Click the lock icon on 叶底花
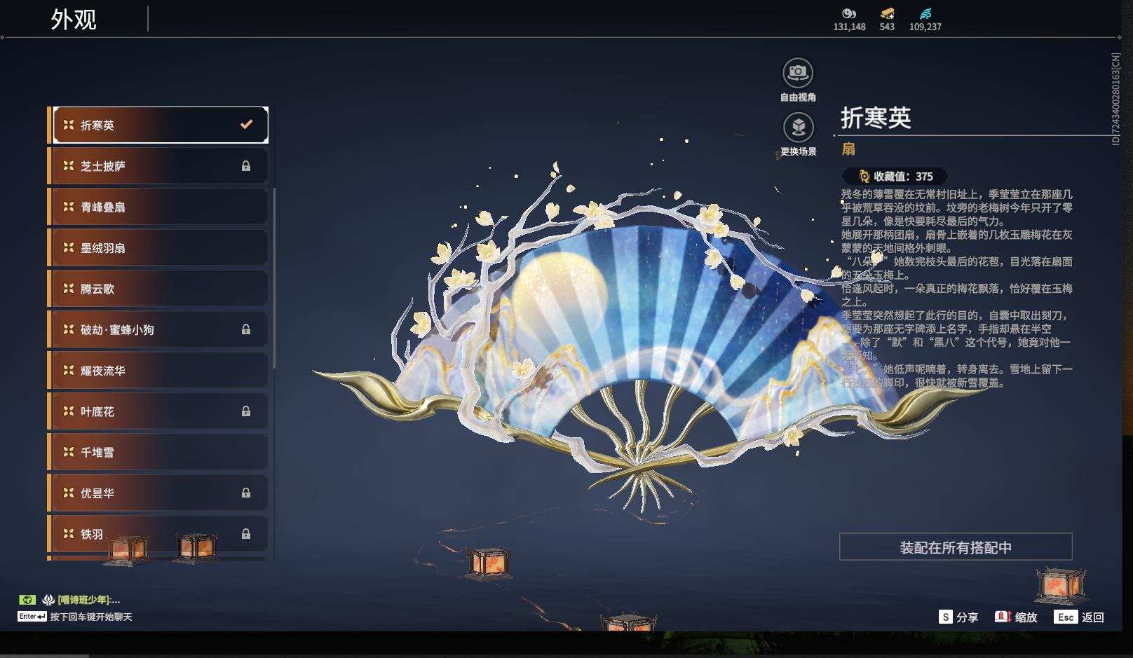Screen dimensions: 1133x658 [246, 411]
